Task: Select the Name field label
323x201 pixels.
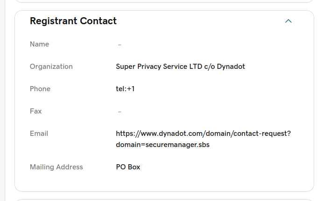Action: pyautogui.click(x=39, y=44)
